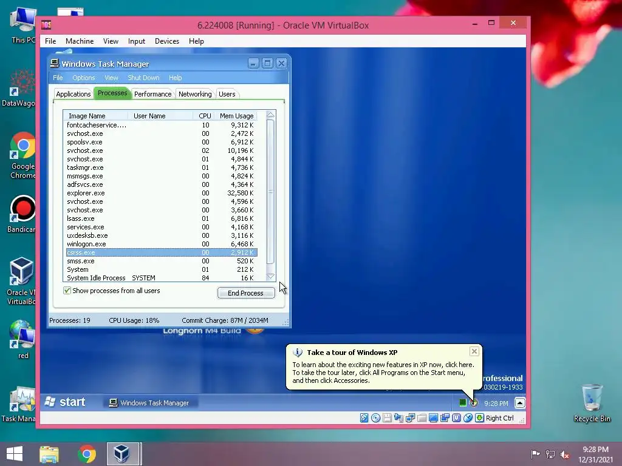Open the Bandicam desktop shortcut

[22, 214]
